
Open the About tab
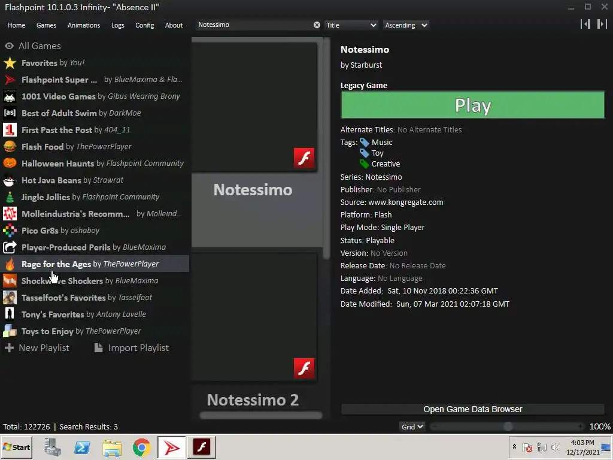pos(174,25)
